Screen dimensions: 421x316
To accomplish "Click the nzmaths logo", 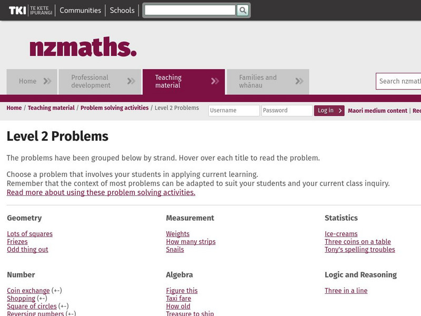I will point(83,47).
